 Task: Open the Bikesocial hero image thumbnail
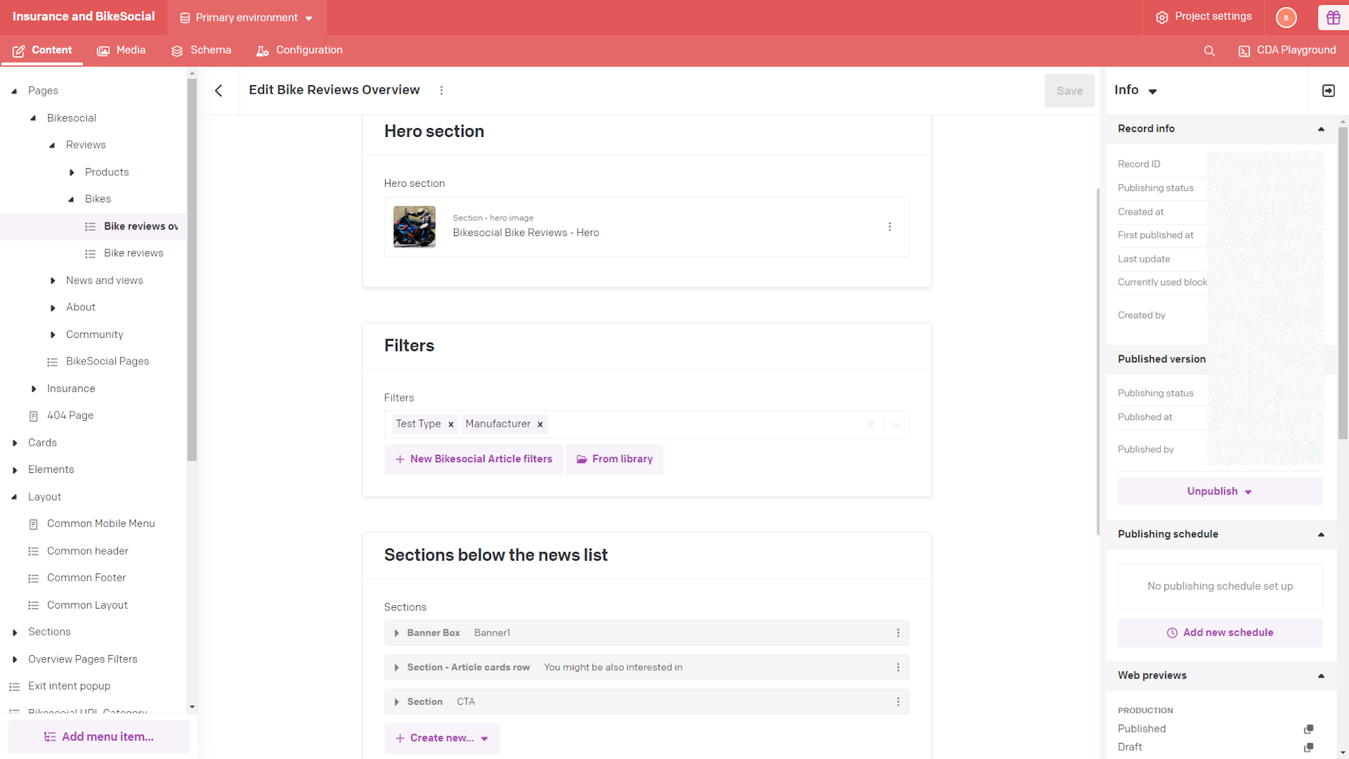pos(414,227)
